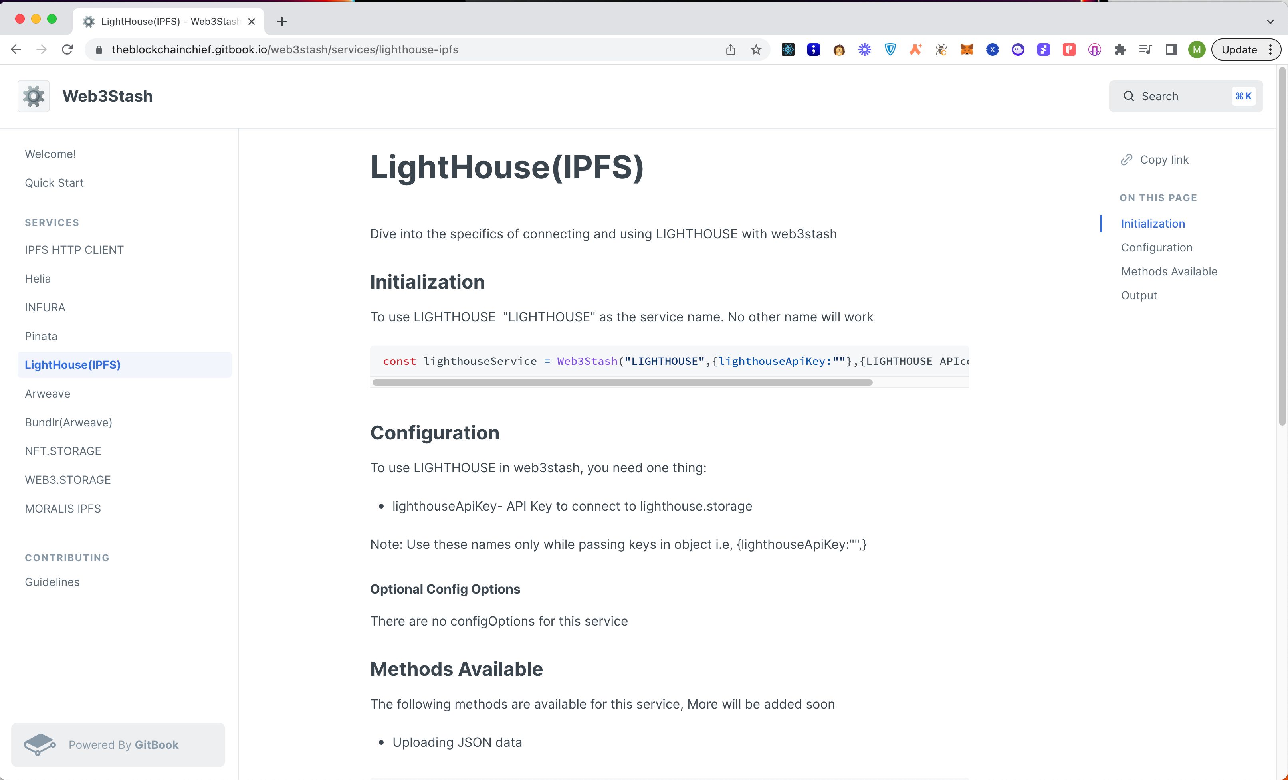The height and width of the screenshot is (780, 1288).
Task: Jump to Output in On This Page
Action: pyautogui.click(x=1139, y=296)
